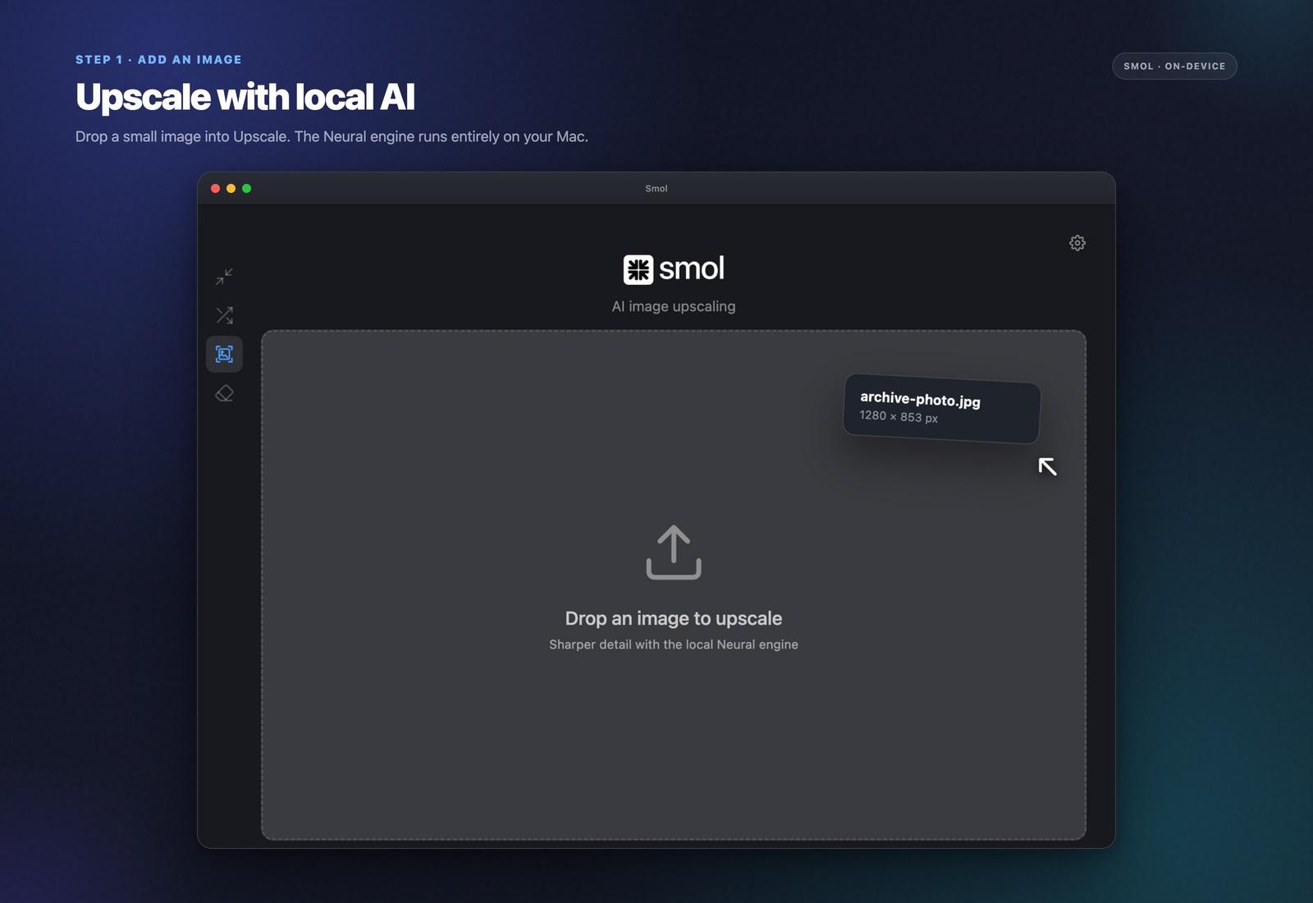Click "STEP 1 · ADD AN IMAGE" label
The image size is (1313, 903).
point(158,60)
